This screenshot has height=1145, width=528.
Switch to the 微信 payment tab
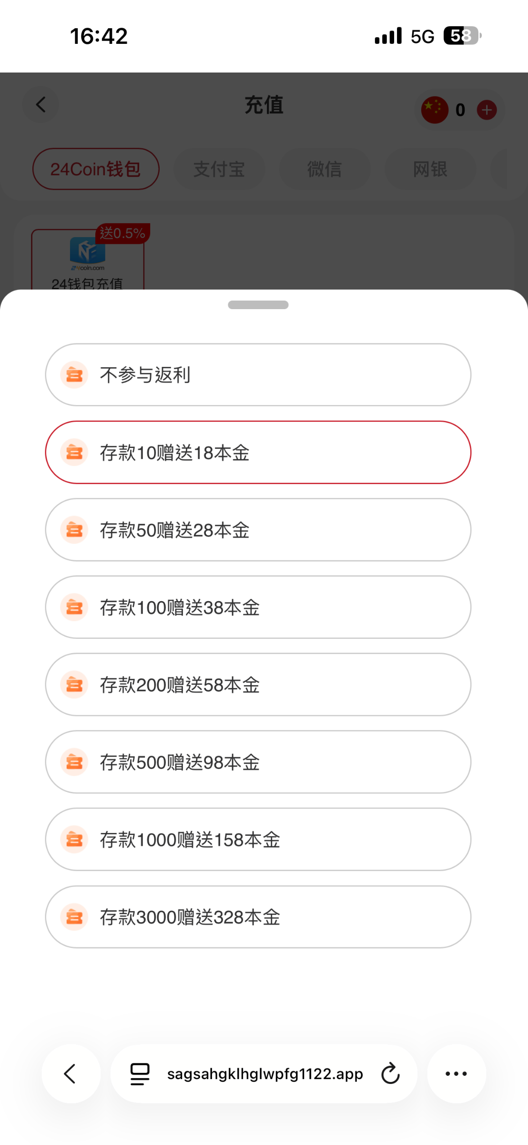(325, 169)
